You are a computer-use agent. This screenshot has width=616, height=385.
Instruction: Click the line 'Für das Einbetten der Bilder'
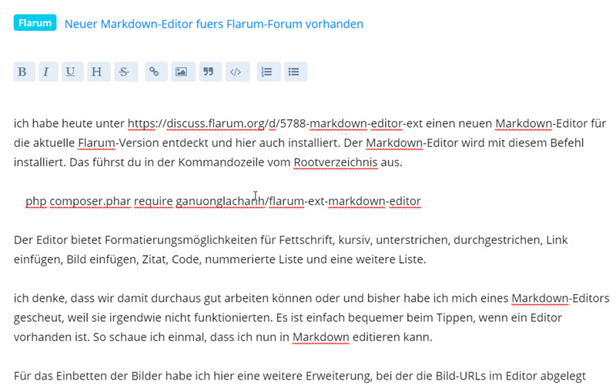[300, 376]
